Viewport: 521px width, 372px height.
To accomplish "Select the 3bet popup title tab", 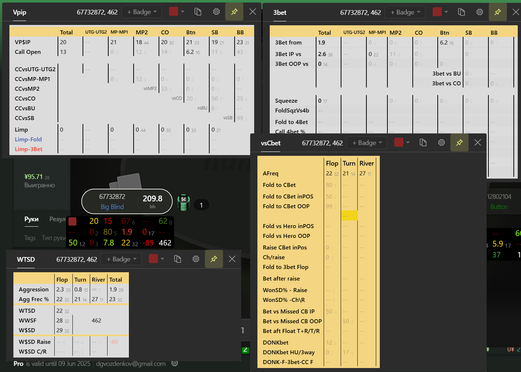I will click(x=280, y=13).
